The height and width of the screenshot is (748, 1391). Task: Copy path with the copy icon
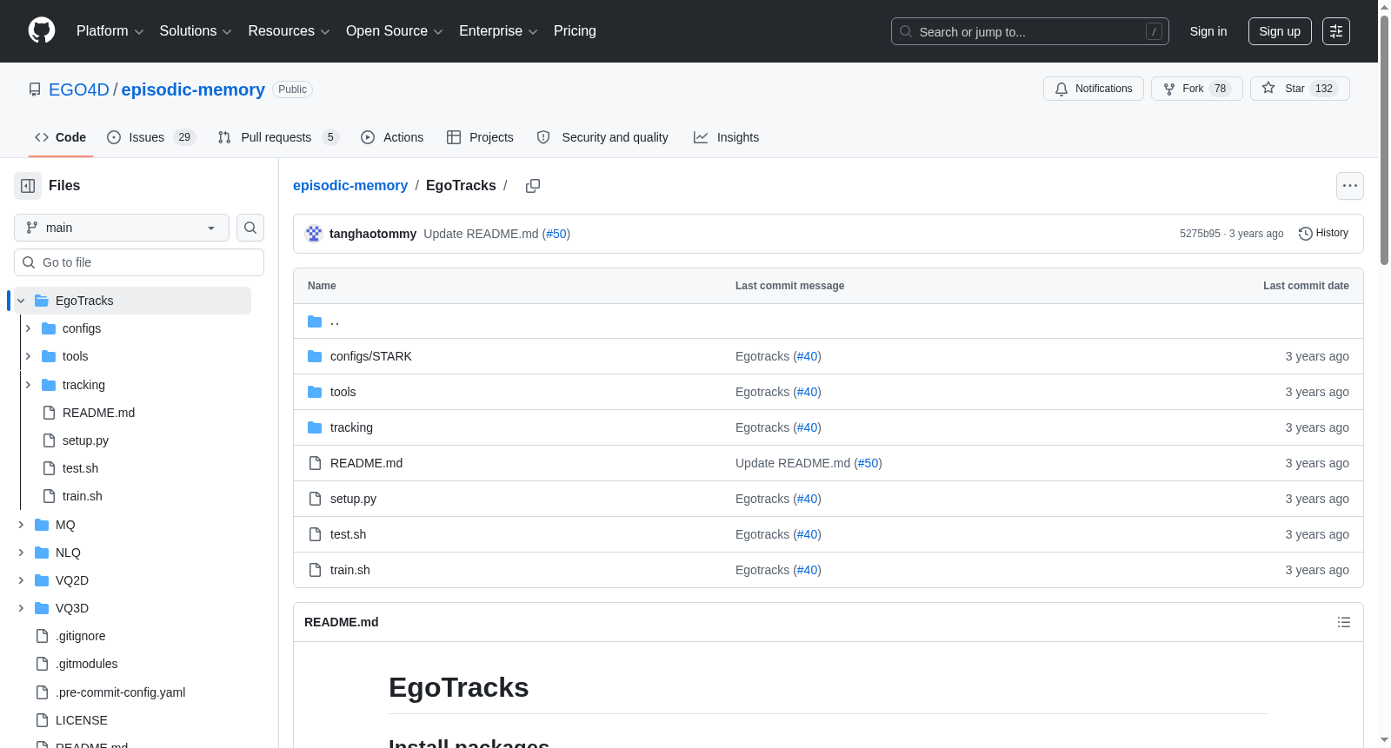533,186
